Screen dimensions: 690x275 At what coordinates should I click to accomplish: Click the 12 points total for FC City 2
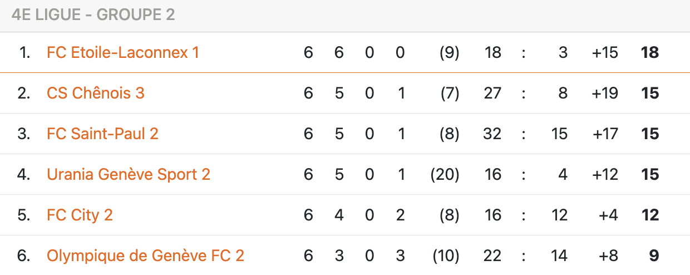coord(649,215)
